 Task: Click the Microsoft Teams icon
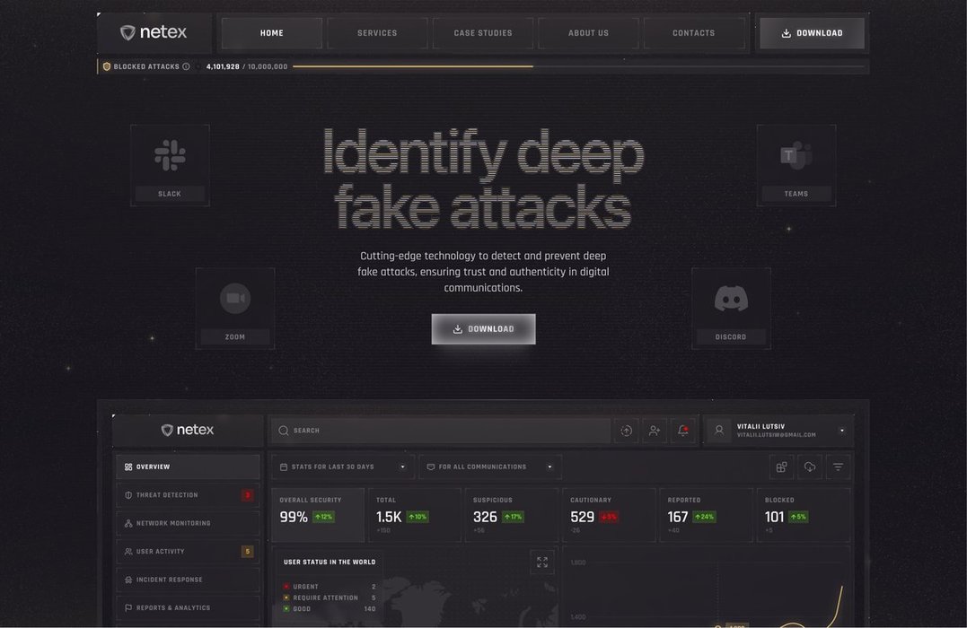(796, 155)
